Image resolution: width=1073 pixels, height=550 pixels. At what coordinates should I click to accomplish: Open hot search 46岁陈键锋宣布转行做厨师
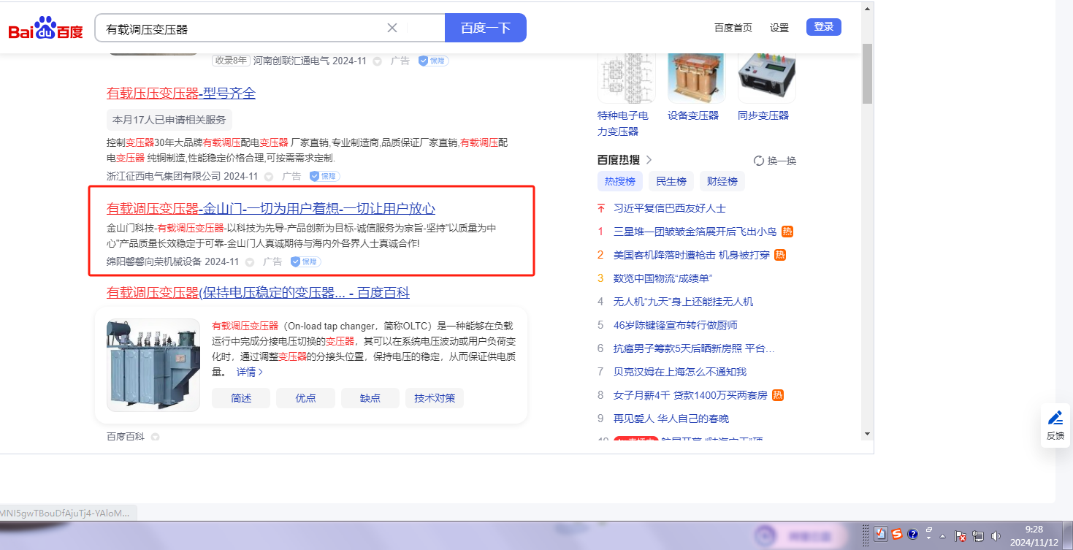point(676,325)
